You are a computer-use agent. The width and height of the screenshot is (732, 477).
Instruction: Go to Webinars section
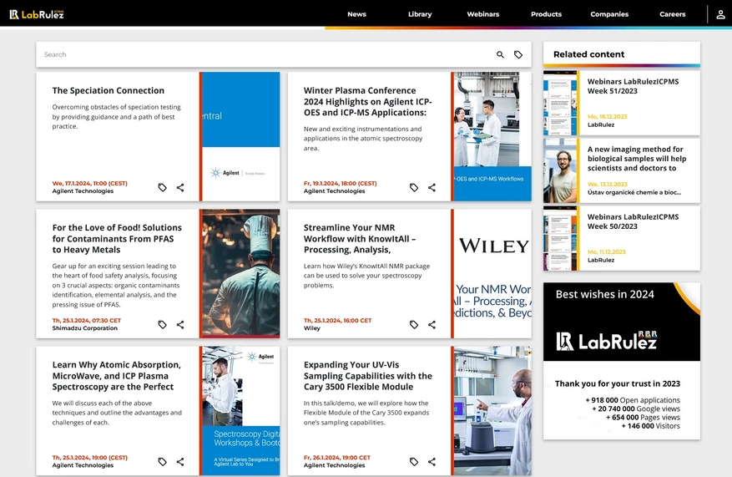coord(483,14)
